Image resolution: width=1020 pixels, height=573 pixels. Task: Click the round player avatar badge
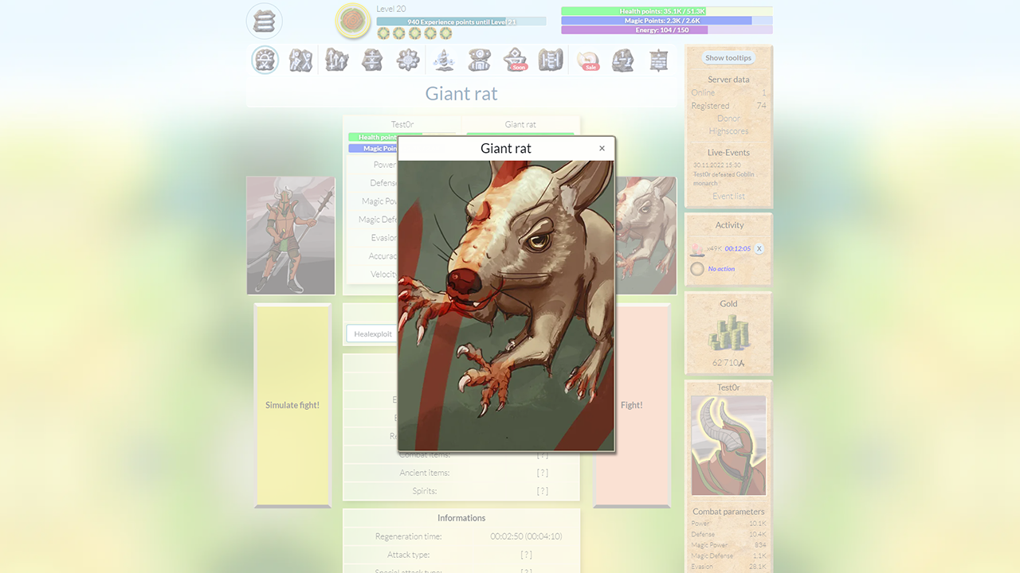pos(352,21)
